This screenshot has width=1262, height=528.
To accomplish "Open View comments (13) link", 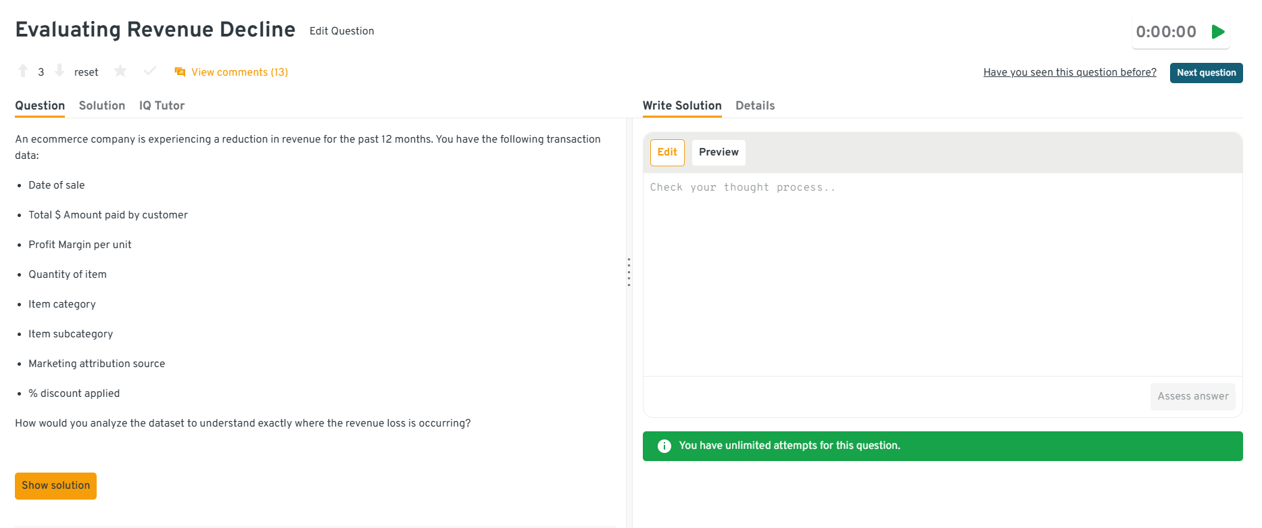I will [x=239, y=72].
